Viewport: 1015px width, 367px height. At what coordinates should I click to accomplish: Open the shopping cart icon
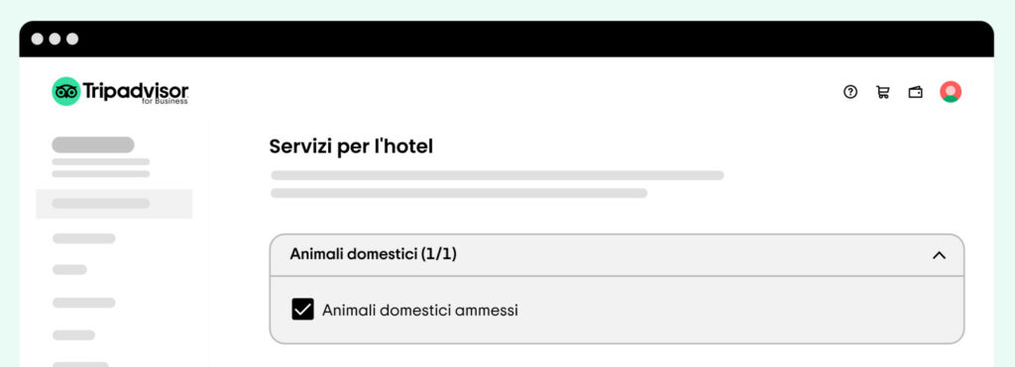(x=882, y=92)
